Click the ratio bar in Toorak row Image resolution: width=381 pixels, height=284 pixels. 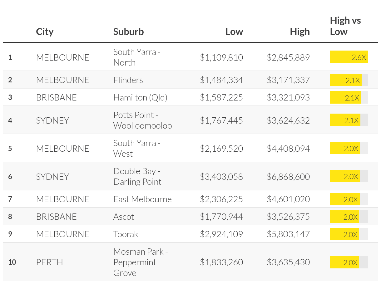point(349,234)
